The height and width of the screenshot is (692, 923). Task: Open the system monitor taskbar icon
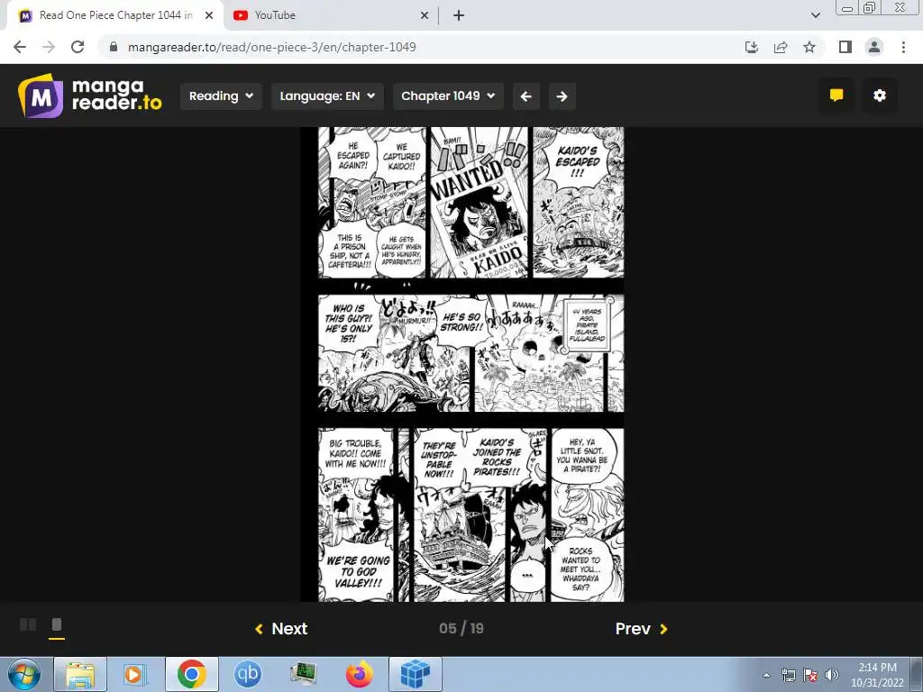point(304,674)
